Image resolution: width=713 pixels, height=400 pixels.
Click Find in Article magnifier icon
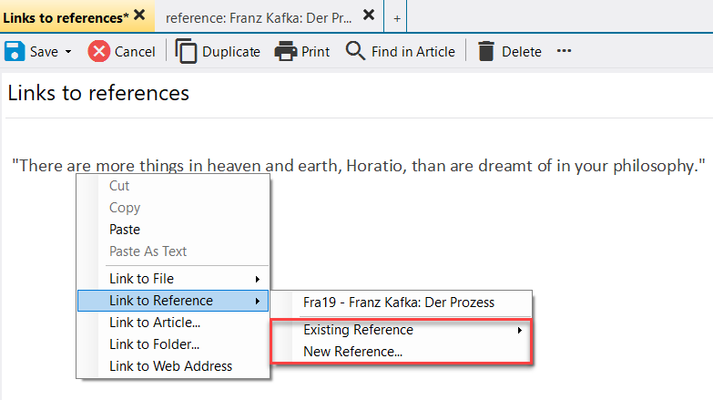355,51
